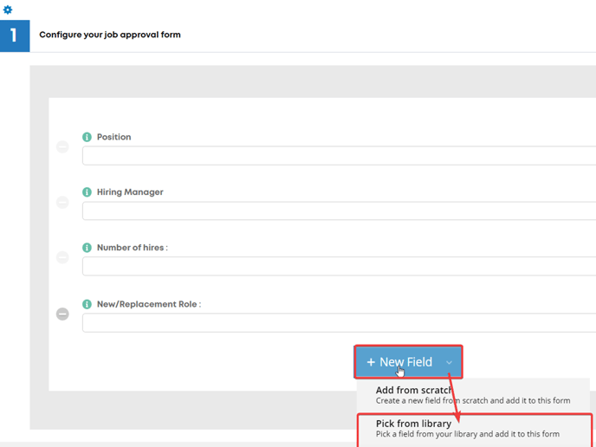Image resolution: width=596 pixels, height=447 pixels.
Task: Click into the Hiring Manager input field
Action: tap(339, 211)
